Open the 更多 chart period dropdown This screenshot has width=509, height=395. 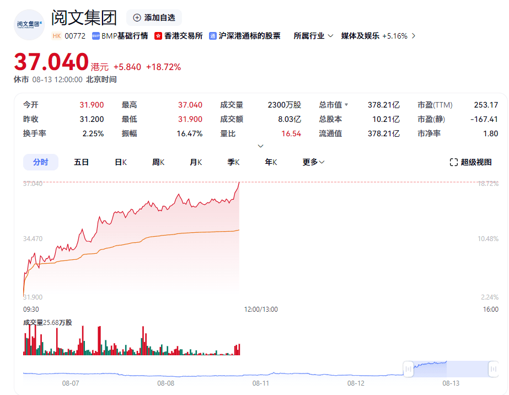click(x=313, y=162)
